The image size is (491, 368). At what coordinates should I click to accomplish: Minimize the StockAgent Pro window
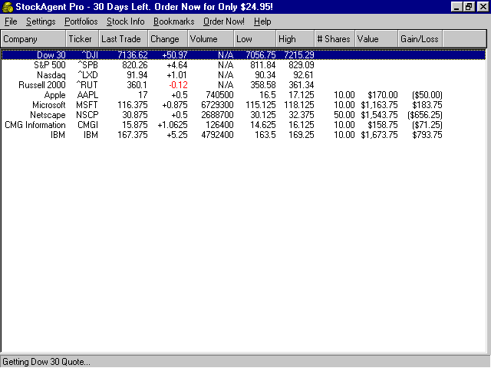point(457,6)
